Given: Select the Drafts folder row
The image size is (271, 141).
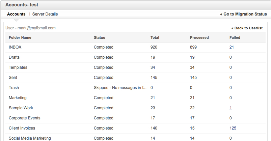Looking at the screenshot, I should point(14,57).
